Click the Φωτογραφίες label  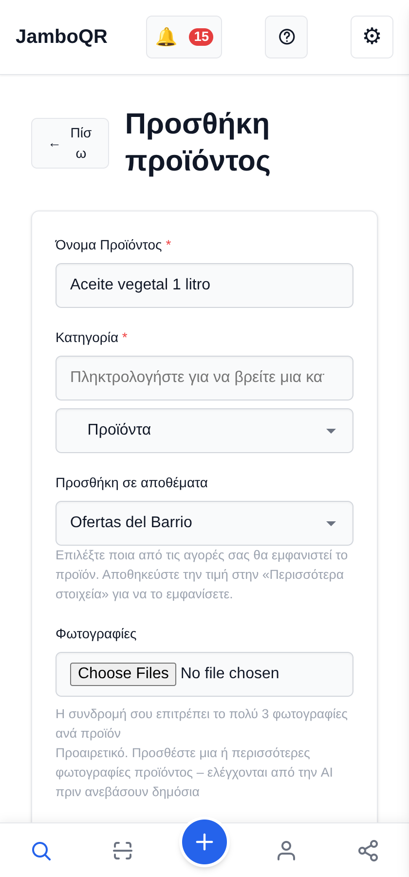(96, 634)
